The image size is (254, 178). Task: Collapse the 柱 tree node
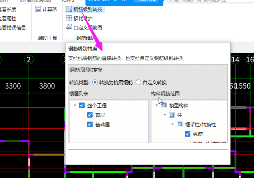[x=165, y=115]
